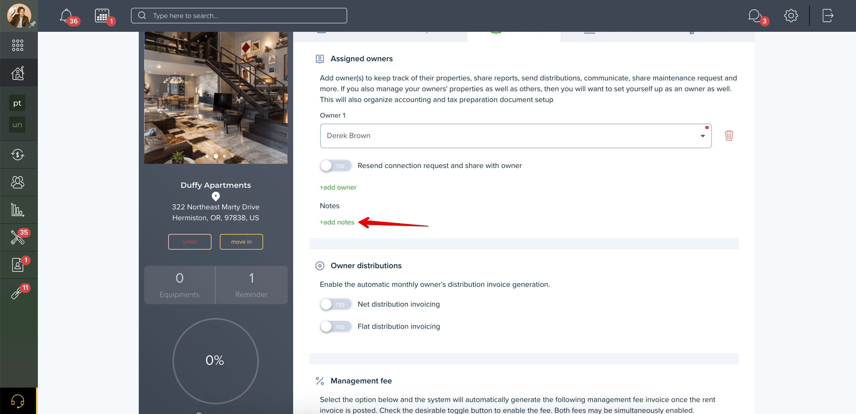Open the Owner 1 Derek Brown dropdown
The width and height of the screenshot is (856, 414).
click(515, 136)
